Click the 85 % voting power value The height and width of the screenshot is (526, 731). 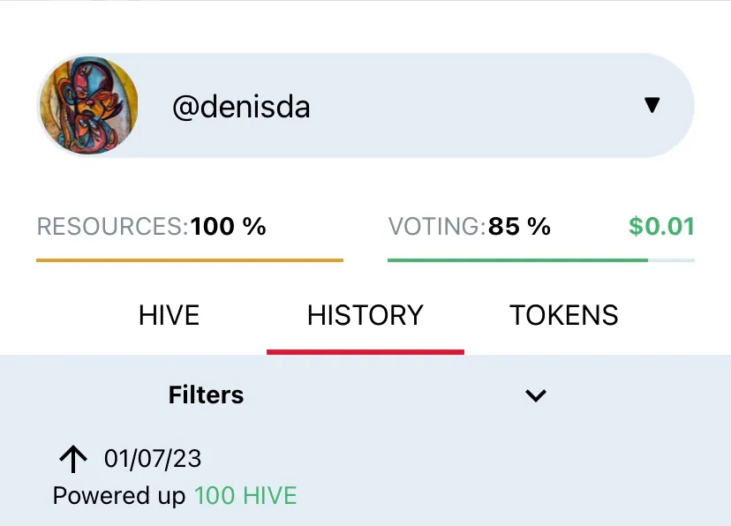tap(519, 227)
